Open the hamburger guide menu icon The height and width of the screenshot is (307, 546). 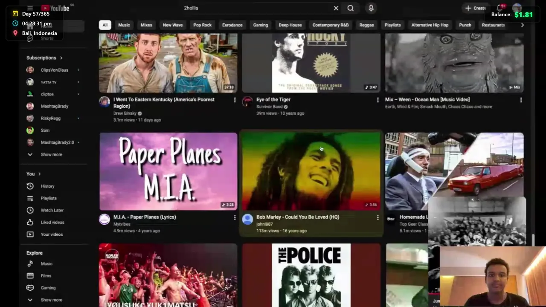(30, 8)
